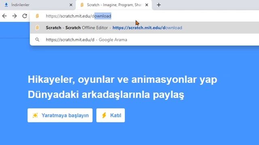Click the download arrow icon on İndirilenler tab
The image size is (259, 145).
click(x=6, y=5)
